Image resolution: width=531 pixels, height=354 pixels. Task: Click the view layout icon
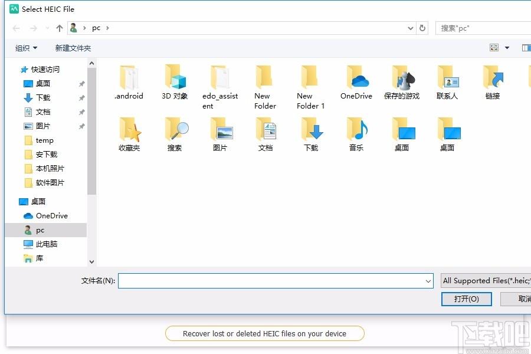494,48
